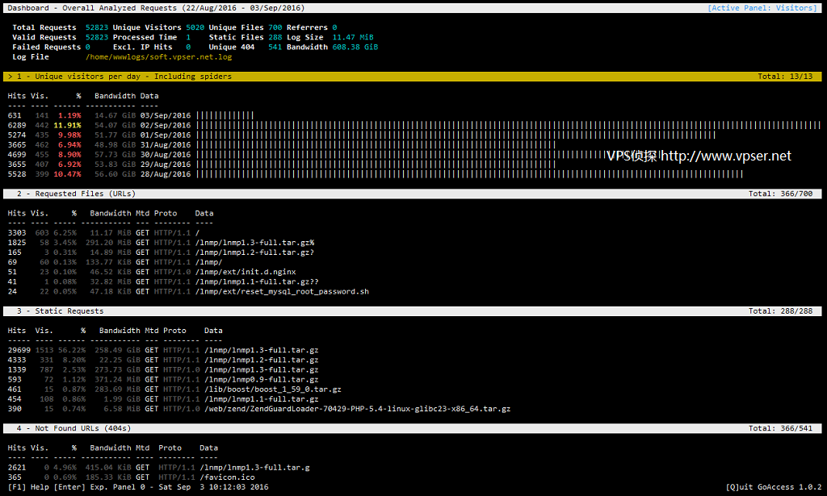827x496 pixels.
Task: Click the [F1] Help hint
Action: pyautogui.click(x=28, y=487)
